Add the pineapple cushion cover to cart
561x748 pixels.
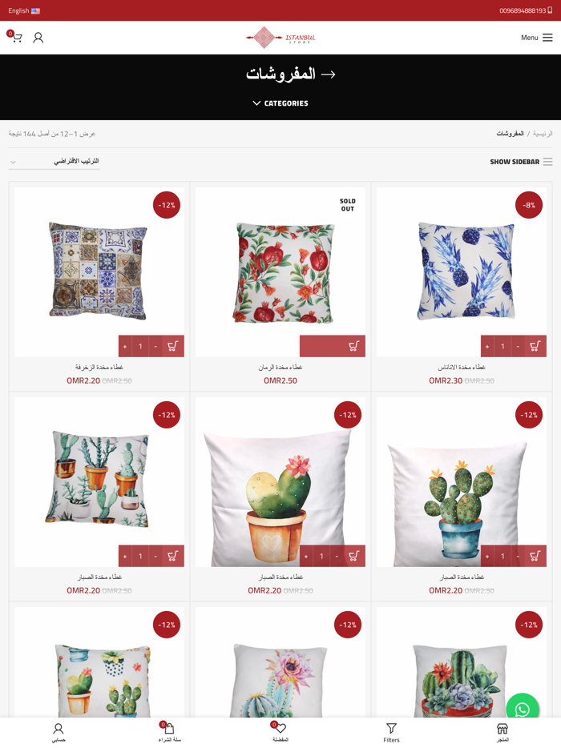535,346
